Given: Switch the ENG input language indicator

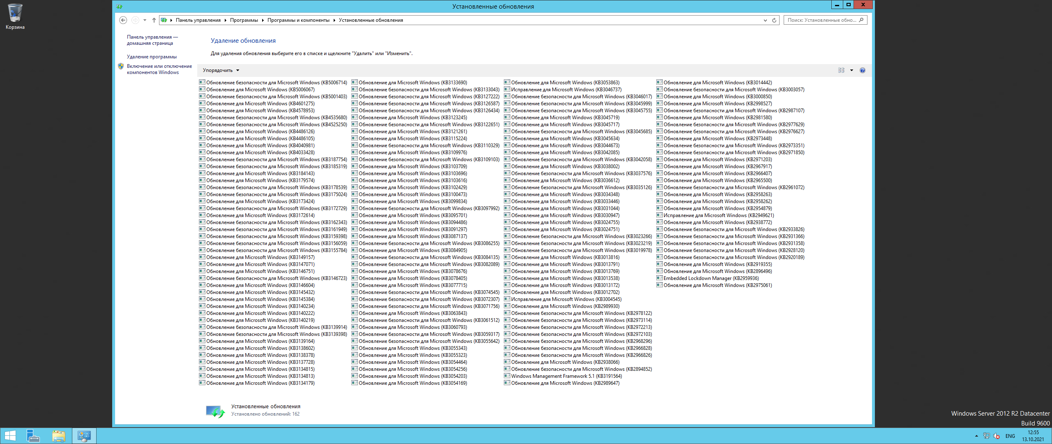Looking at the screenshot, I should [x=1010, y=436].
